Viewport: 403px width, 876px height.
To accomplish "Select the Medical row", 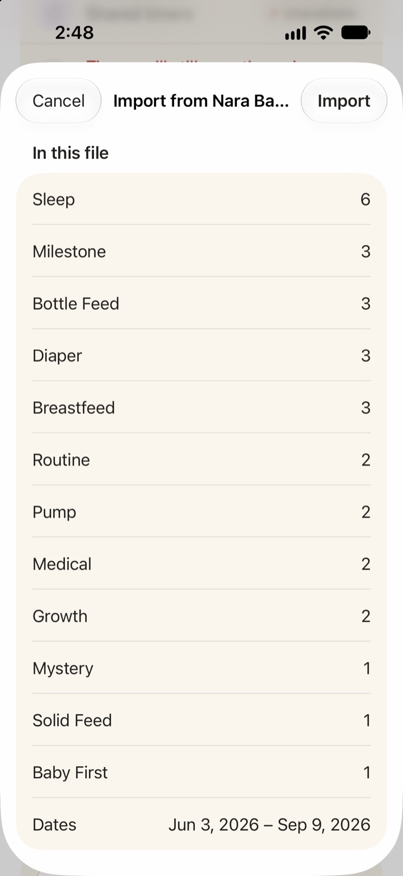I will [201, 564].
